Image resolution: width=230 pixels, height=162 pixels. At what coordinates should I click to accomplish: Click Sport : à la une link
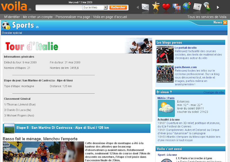[x=167, y=155]
